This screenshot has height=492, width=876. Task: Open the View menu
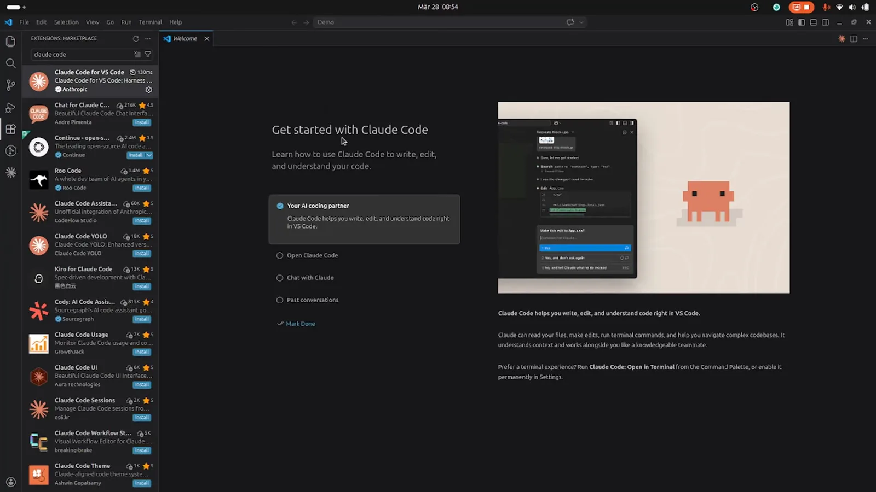(x=93, y=22)
